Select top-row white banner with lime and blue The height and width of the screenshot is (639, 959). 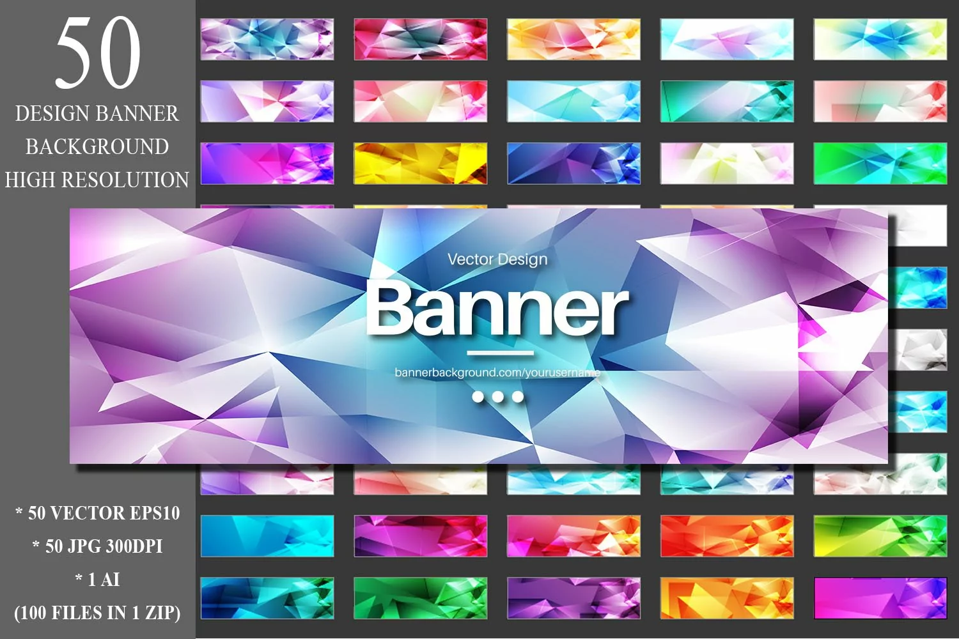pyautogui.click(x=880, y=40)
